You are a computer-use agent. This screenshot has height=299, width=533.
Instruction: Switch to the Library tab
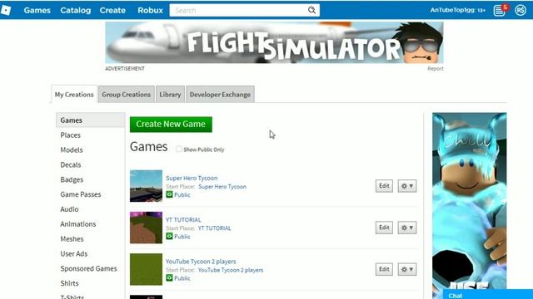[x=170, y=94]
